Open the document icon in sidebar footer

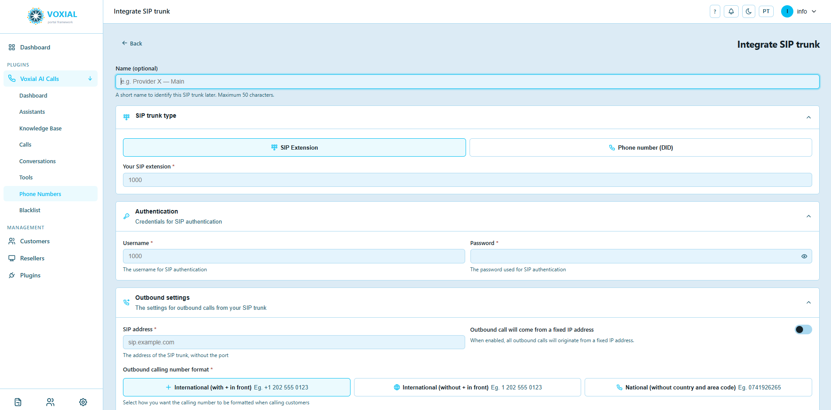[x=18, y=402]
